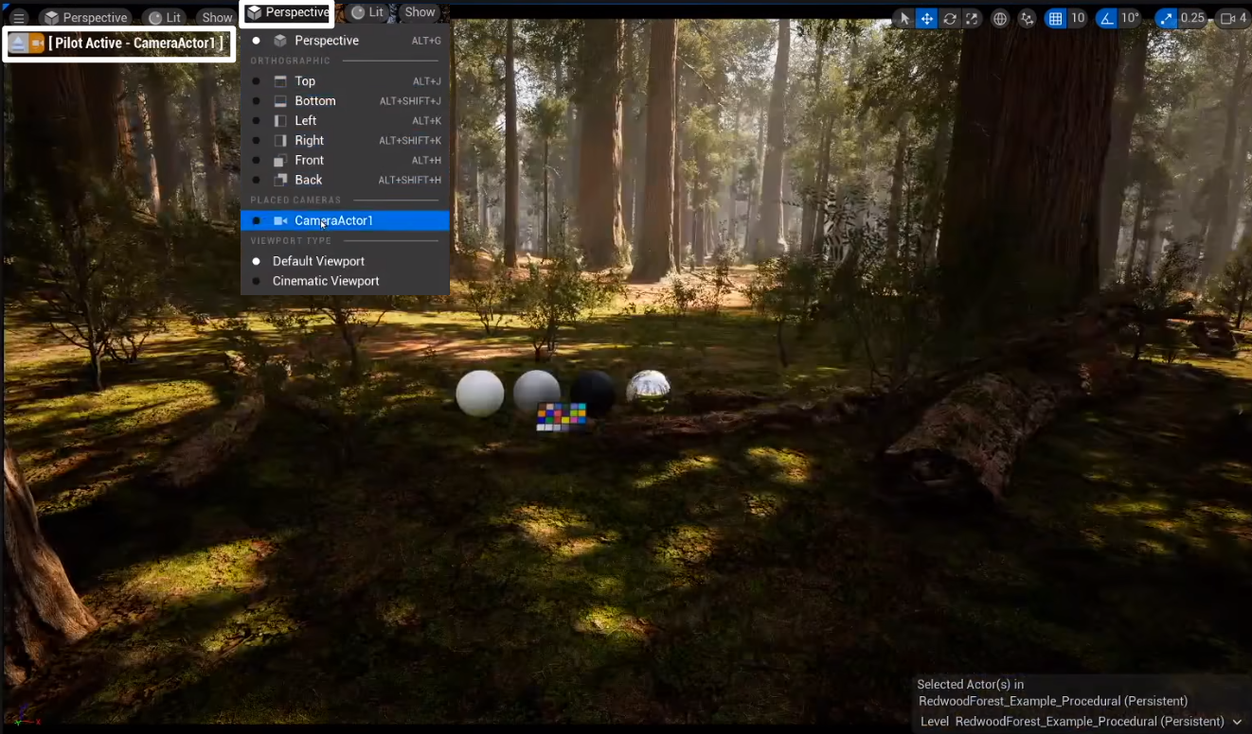
Task: Open the viewport options hamburger menu
Action: [x=19, y=18]
